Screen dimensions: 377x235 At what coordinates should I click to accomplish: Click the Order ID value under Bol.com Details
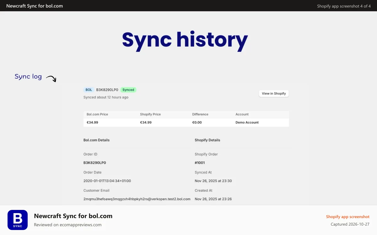pos(95,163)
